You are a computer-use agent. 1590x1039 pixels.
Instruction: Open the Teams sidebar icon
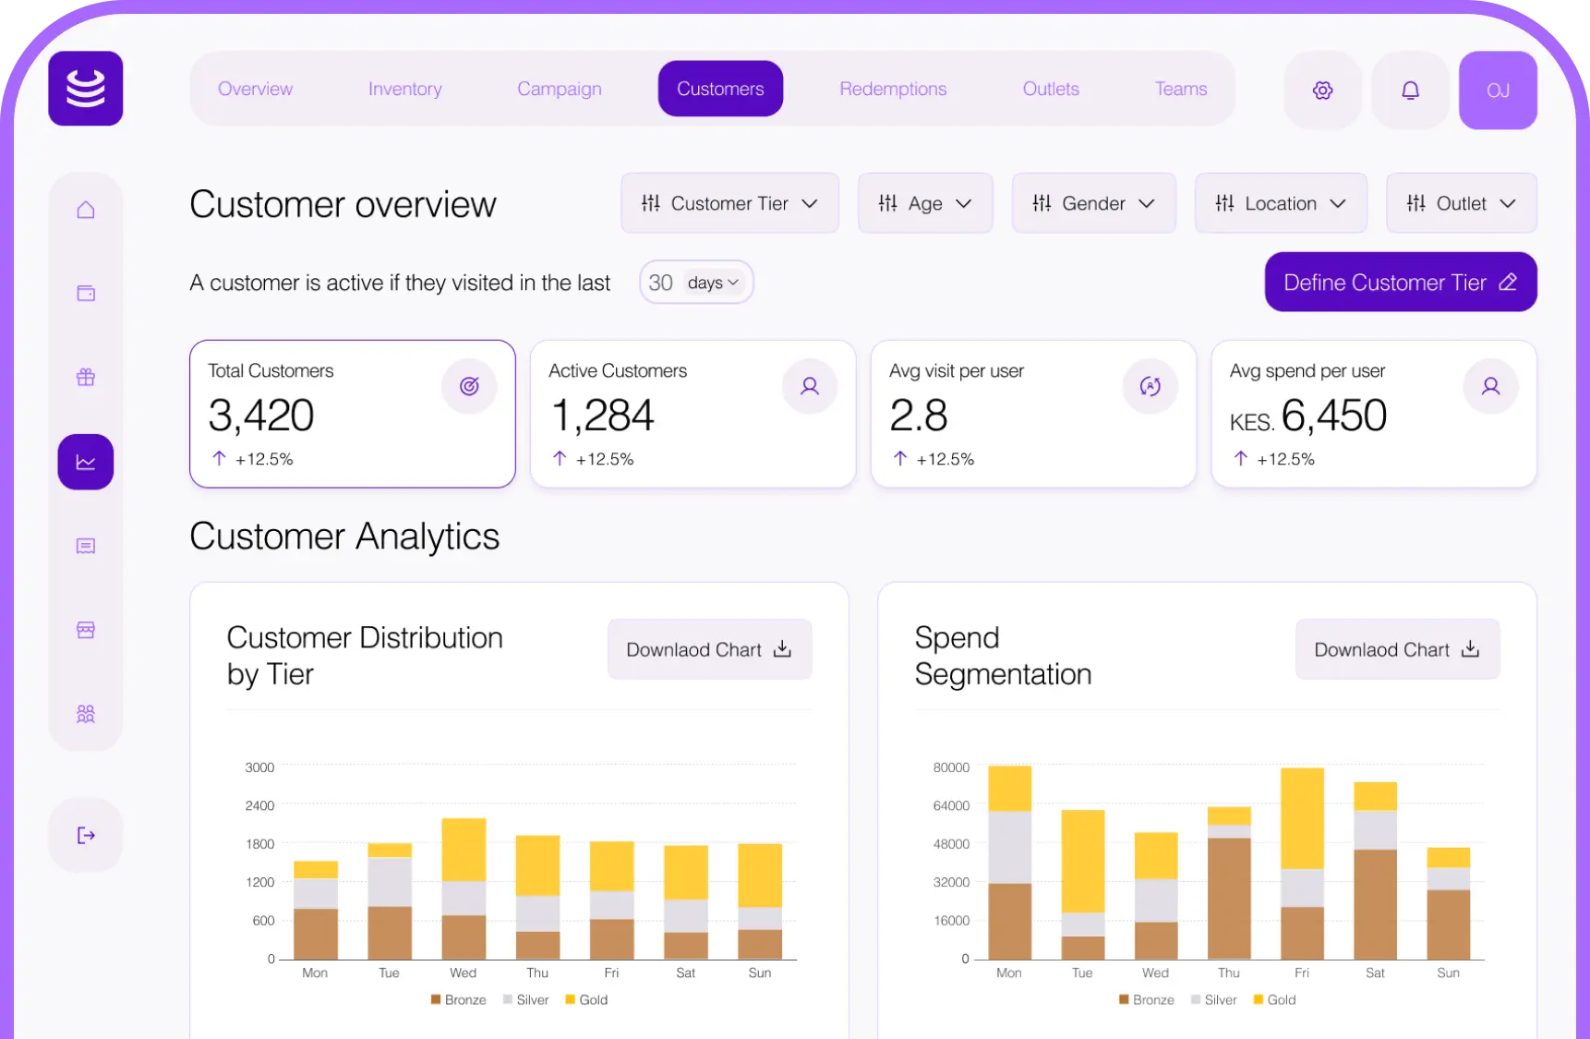click(85, 713)
